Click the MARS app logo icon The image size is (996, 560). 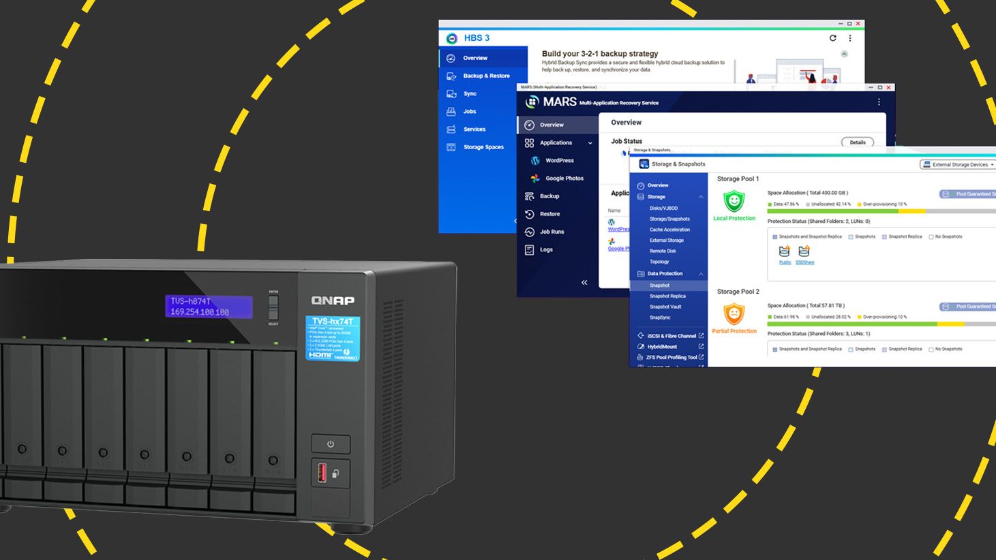(x=532, y=102)
